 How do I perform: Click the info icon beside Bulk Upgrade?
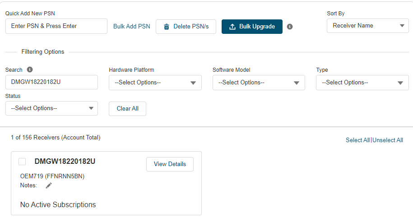pos(290,27)
